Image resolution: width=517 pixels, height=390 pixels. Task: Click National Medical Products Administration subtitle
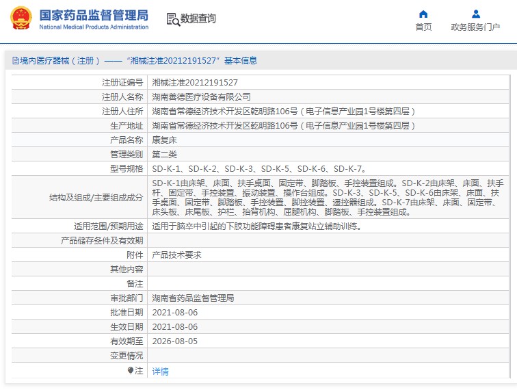pyautogui.click(x=94, y=27)
